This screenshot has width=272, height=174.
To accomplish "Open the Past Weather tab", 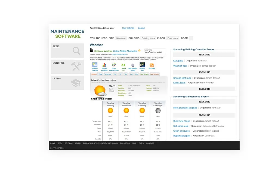I will (154, 74).
